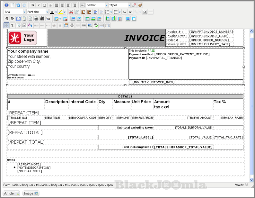Click the scissors Cut icon
The height and width of the screenshot is (198, 255).
pyautogui.click(x=71, y=12)
